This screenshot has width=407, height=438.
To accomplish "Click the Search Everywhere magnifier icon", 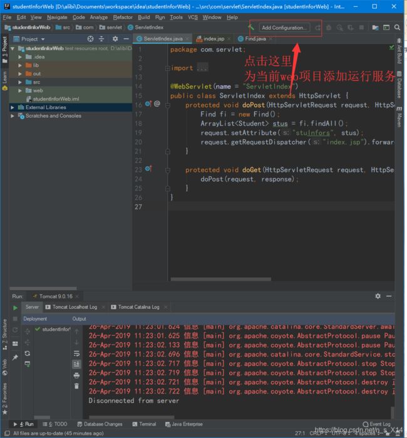I will tap(397, 28).
